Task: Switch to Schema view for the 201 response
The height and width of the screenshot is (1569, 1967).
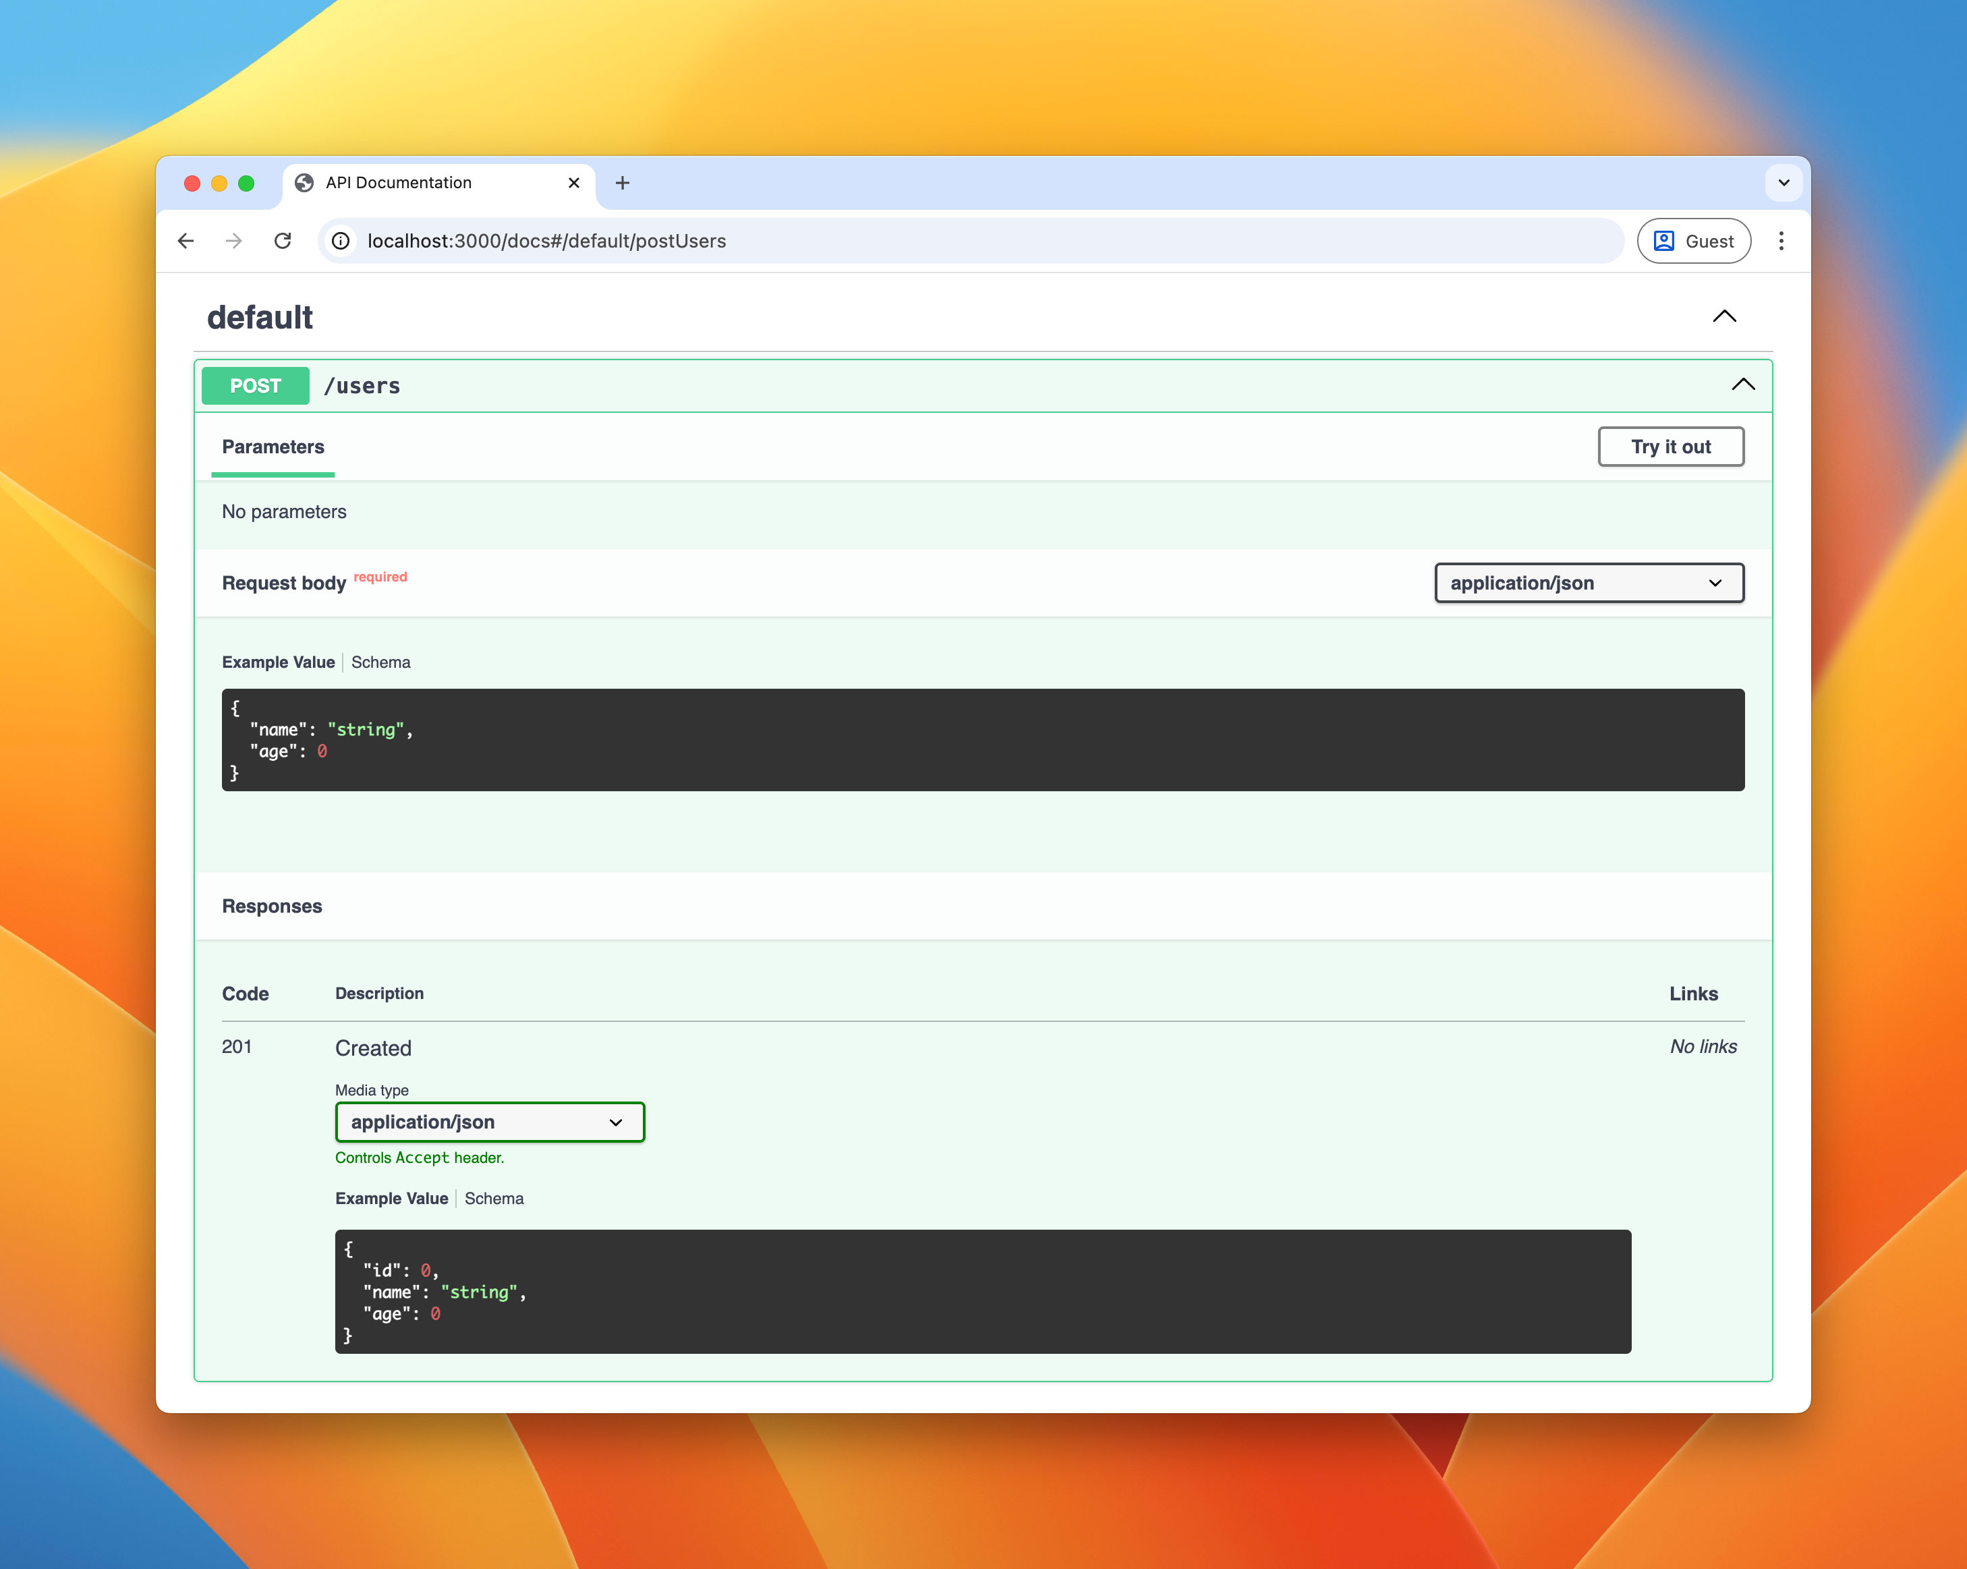Action: coord(494,1198)
